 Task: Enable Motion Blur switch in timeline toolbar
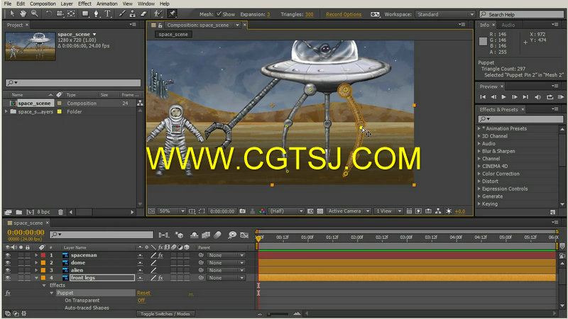pyautogui.click(x=217, y=235)
